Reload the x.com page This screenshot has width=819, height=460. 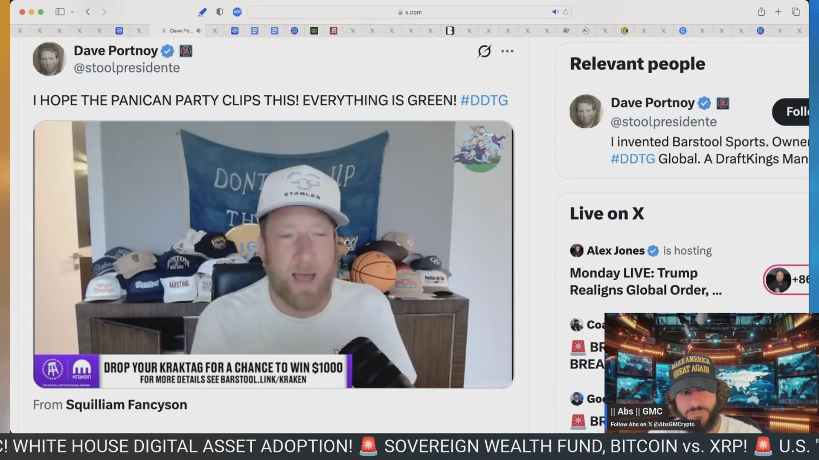click(x=566, y=12)
